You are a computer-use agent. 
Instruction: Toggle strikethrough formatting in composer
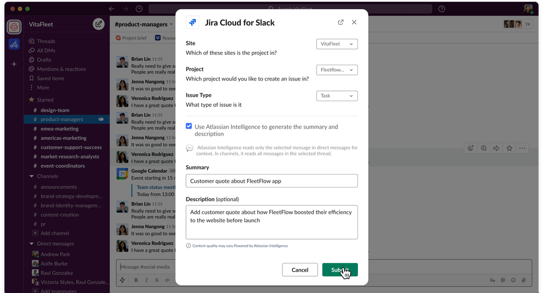157,280
